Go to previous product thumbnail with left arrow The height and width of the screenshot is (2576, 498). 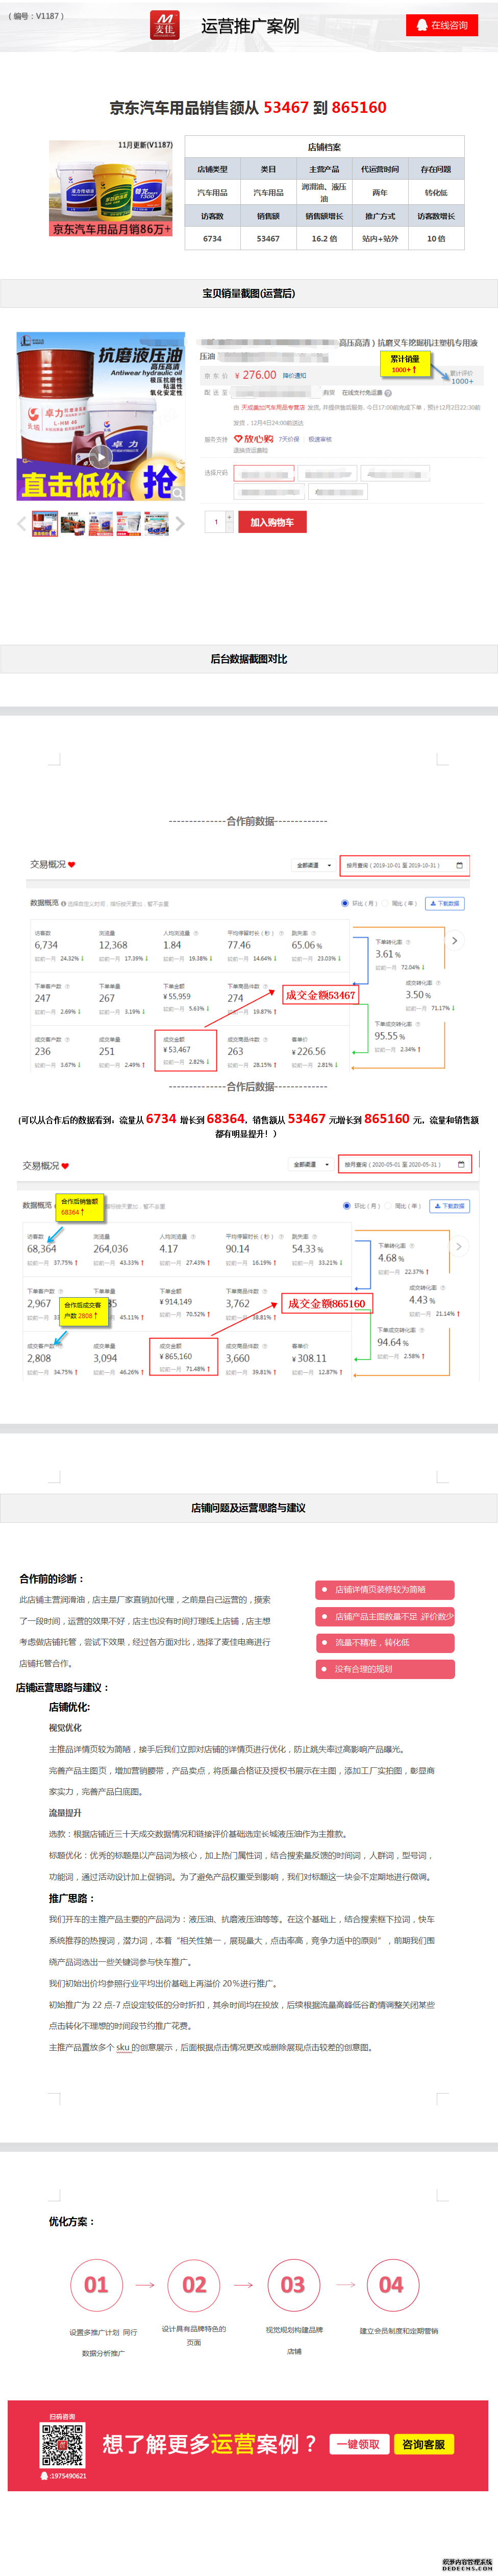[x=22, y=523]
